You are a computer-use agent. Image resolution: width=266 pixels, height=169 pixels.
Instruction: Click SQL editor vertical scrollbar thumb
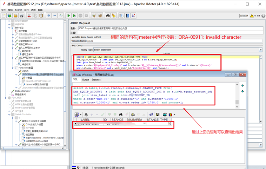coord(237,102)
